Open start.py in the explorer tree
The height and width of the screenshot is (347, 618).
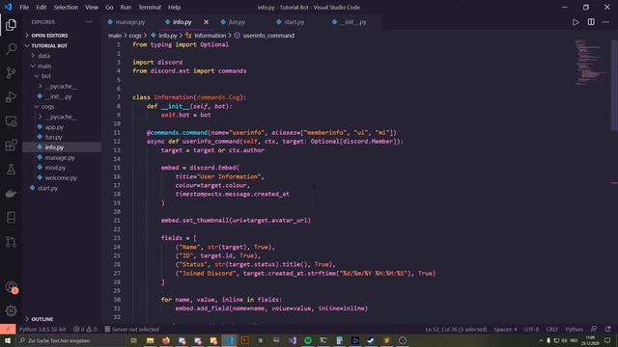tap(47, 188)
